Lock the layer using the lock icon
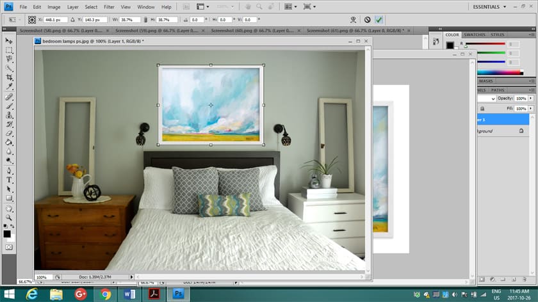 (x=482, y=109)
